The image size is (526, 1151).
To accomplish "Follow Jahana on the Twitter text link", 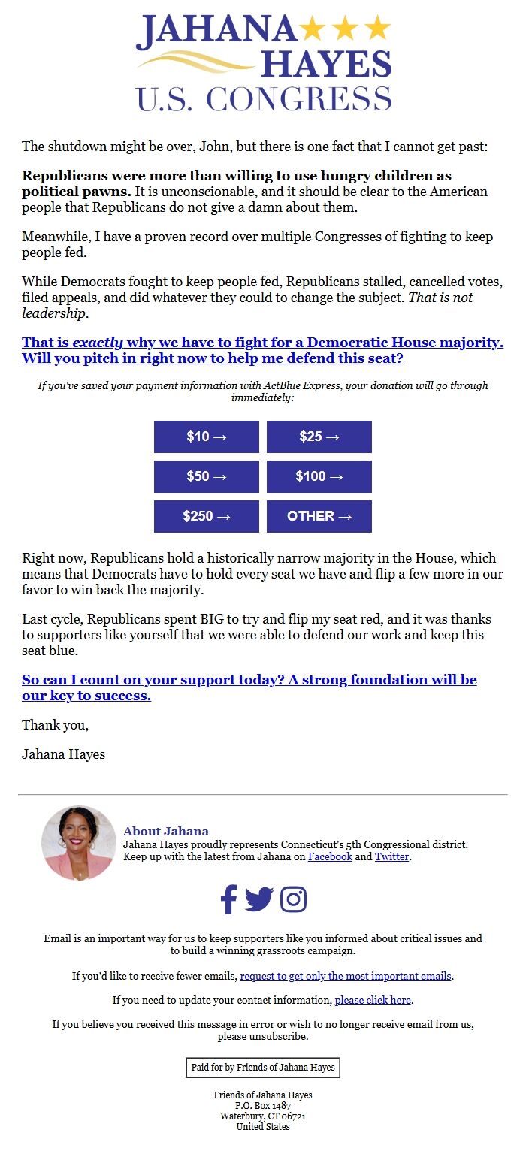I will [391, 856].
